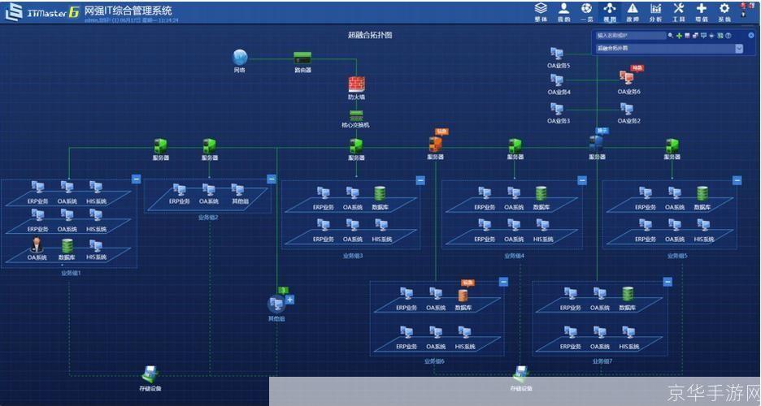Click the network (网络) globe icon

click(240, 58)
